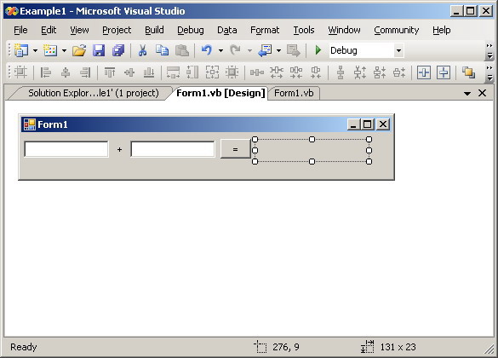
Task: Open the active files list dropdown arrow
Action: pos(467,94)
